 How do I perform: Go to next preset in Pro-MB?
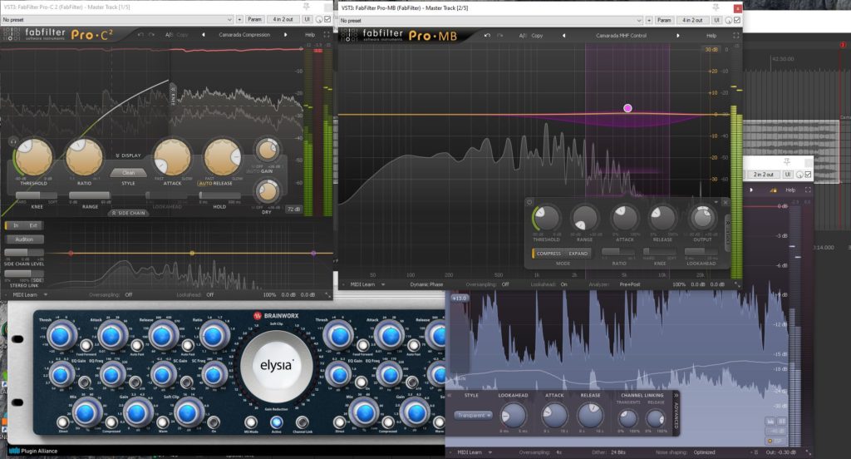click(x=678, y=35)
